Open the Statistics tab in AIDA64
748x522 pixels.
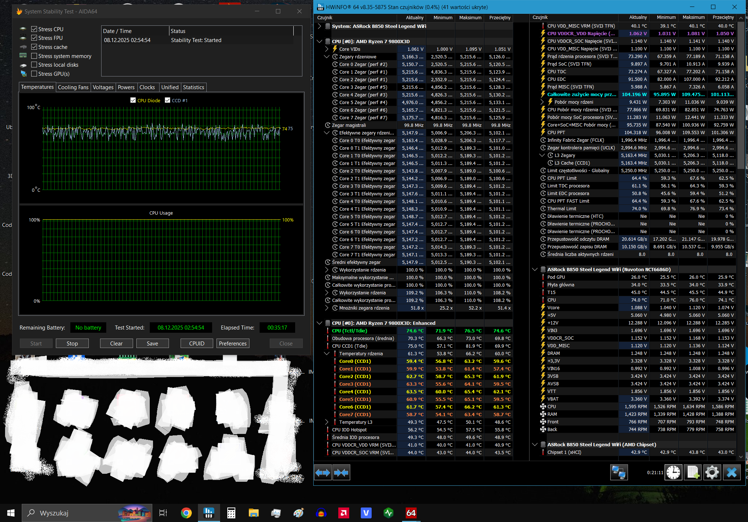pos(193,87)
